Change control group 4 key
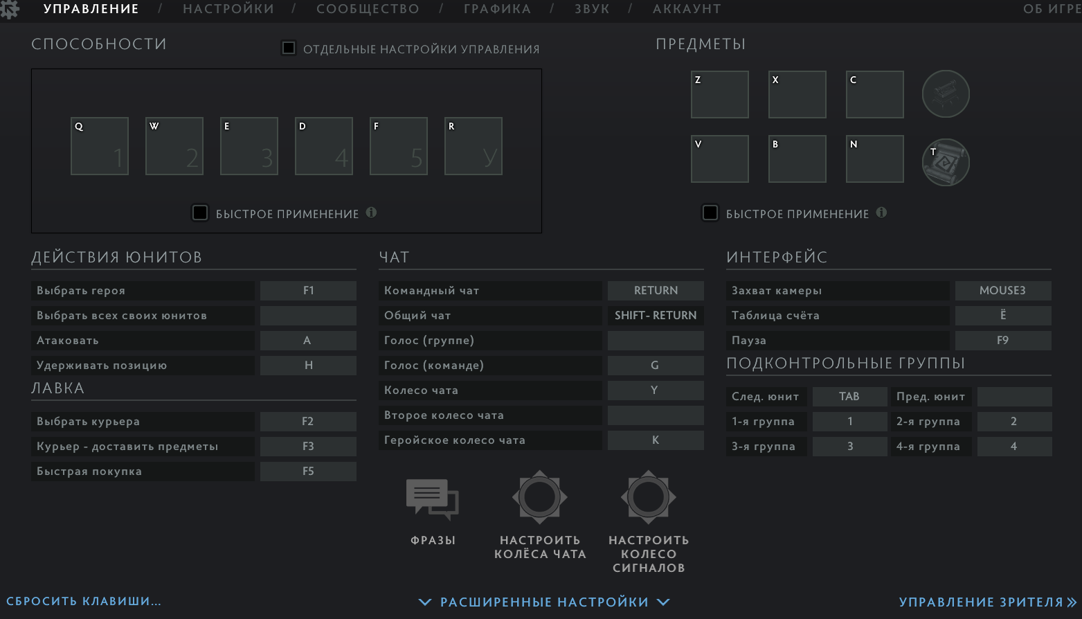Screen dimensions: 1082x619 (x=1014, y=447)
